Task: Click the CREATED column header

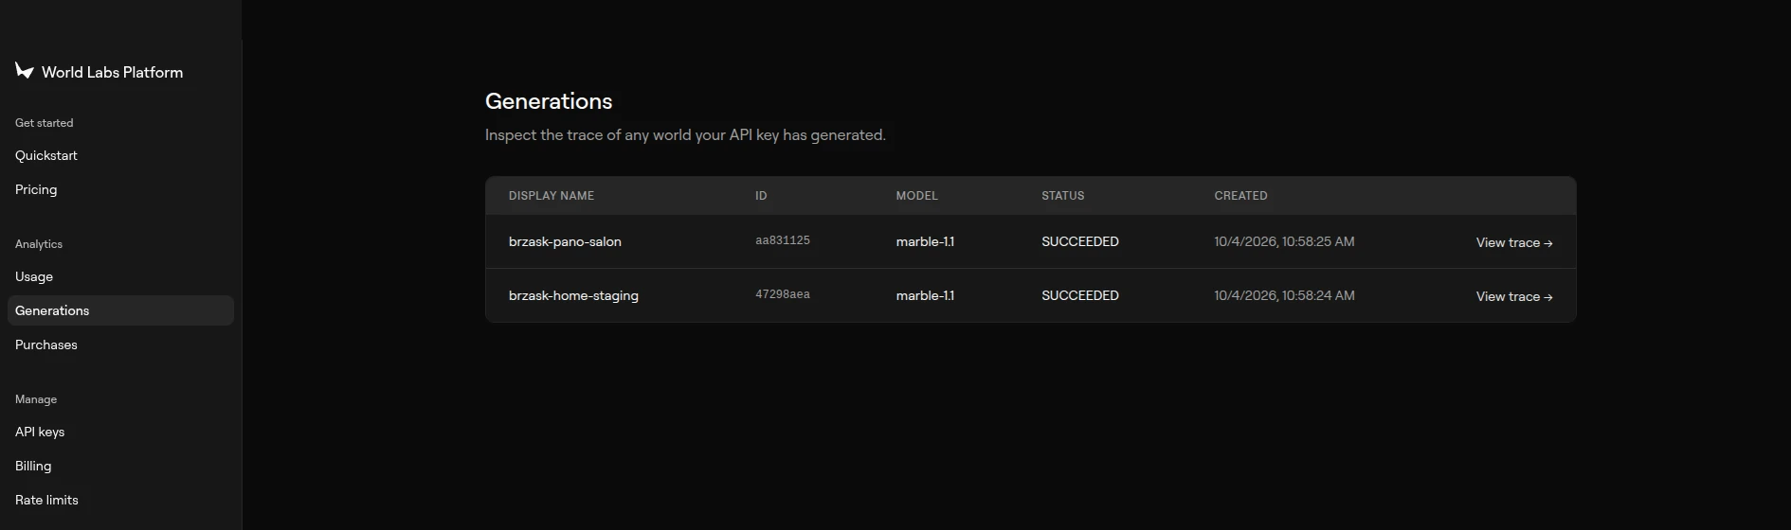Action: click(x=1240, y=196)
